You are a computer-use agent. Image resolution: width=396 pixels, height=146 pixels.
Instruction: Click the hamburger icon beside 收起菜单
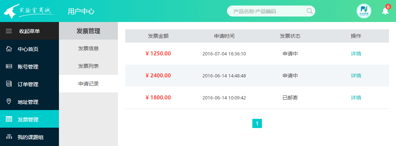coord(9,31)
